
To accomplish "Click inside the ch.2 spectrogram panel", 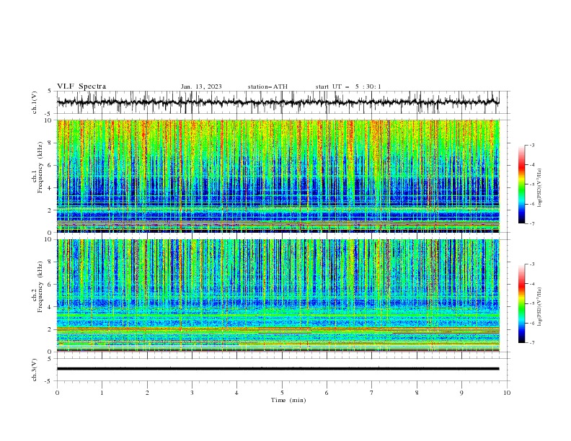I will coord(278,295).
